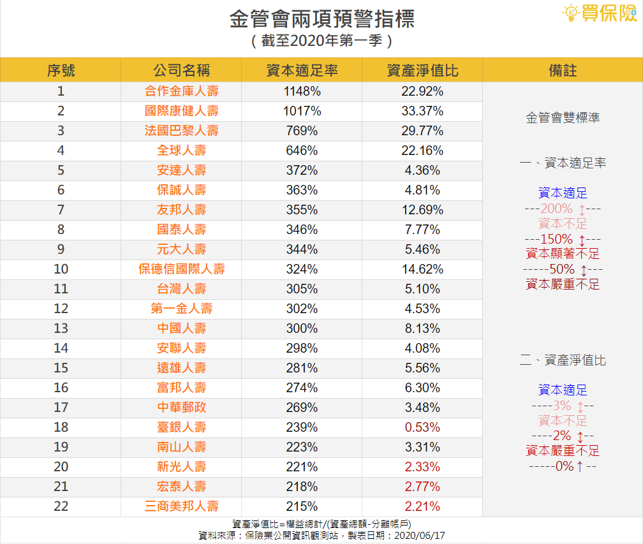643x544 pixels.
Task: Select the red 2.33% net worth ratio
Action: click(422, 467)
